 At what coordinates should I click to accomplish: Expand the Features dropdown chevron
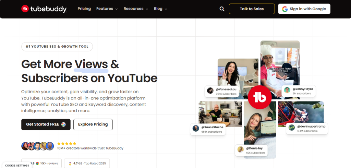(117, 9)
